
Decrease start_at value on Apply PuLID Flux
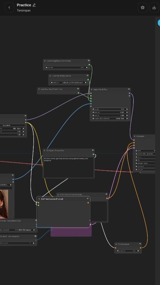click(93, 112)
